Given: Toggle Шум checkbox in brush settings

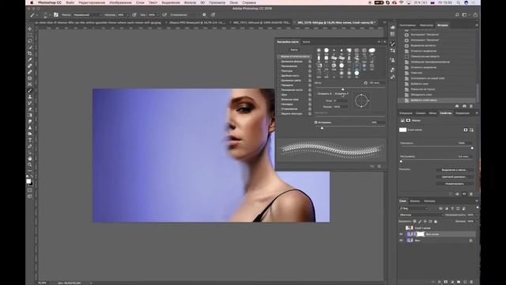Looking at the screenshot, I should [x=279, y=95].
